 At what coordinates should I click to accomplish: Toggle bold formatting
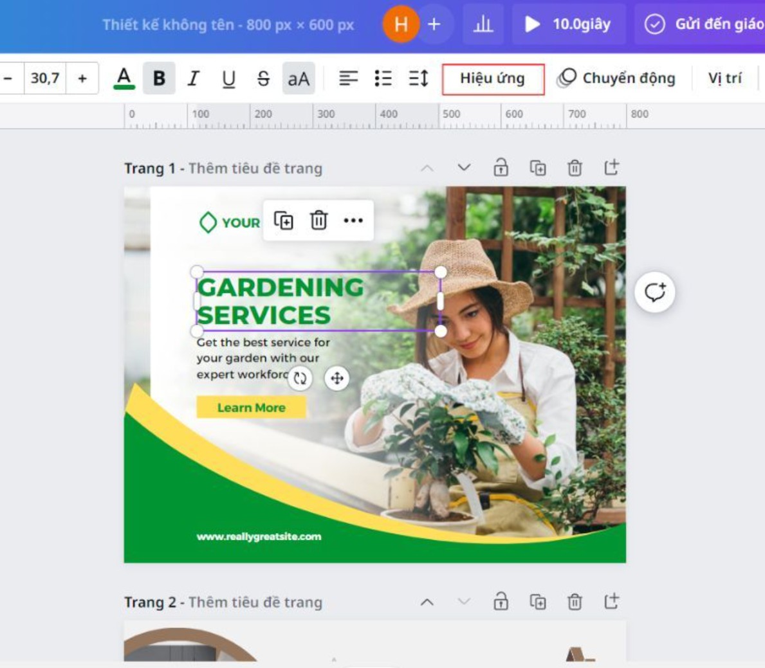pos(159,78)
